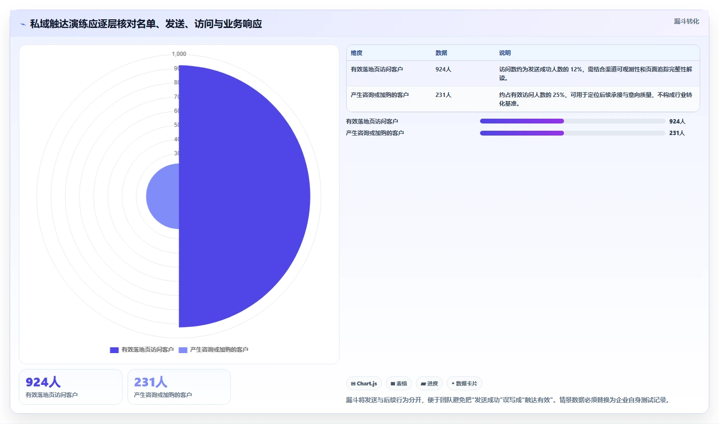
Task: Click the 231人 value beside progress bar
Action: 677,133
